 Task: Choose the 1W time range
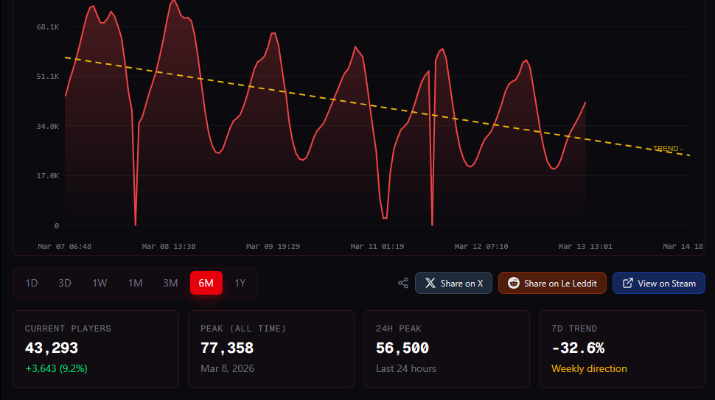[100, 283]
